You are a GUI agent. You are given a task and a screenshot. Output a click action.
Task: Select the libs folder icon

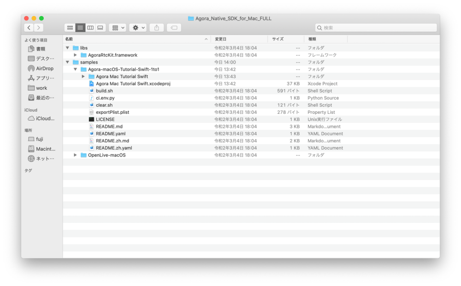76,48
